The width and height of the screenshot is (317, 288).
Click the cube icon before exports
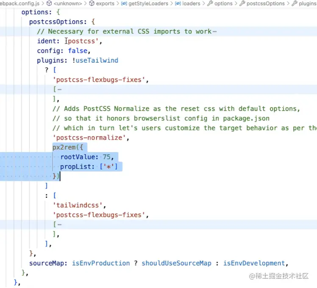92,3
